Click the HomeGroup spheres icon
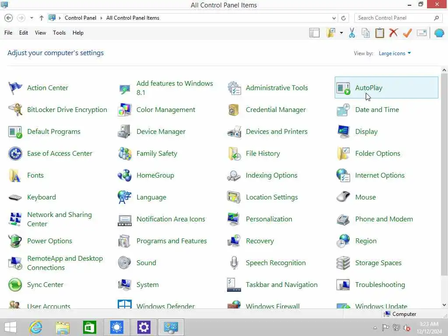The height and width of the screenshot is (336, 448). pyautogui.click(x=125, y=175)
